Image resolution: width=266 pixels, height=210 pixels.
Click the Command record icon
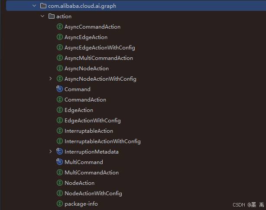point(59,89)
